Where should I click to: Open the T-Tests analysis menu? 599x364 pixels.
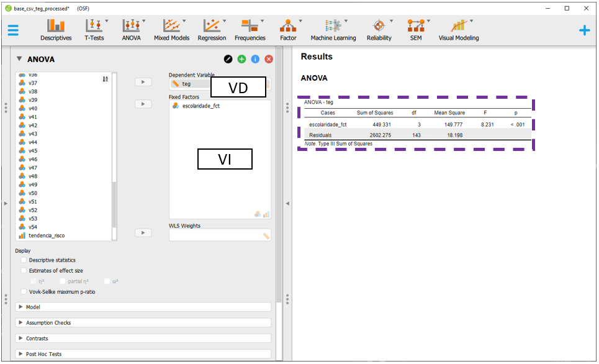[x=94, y=29]
